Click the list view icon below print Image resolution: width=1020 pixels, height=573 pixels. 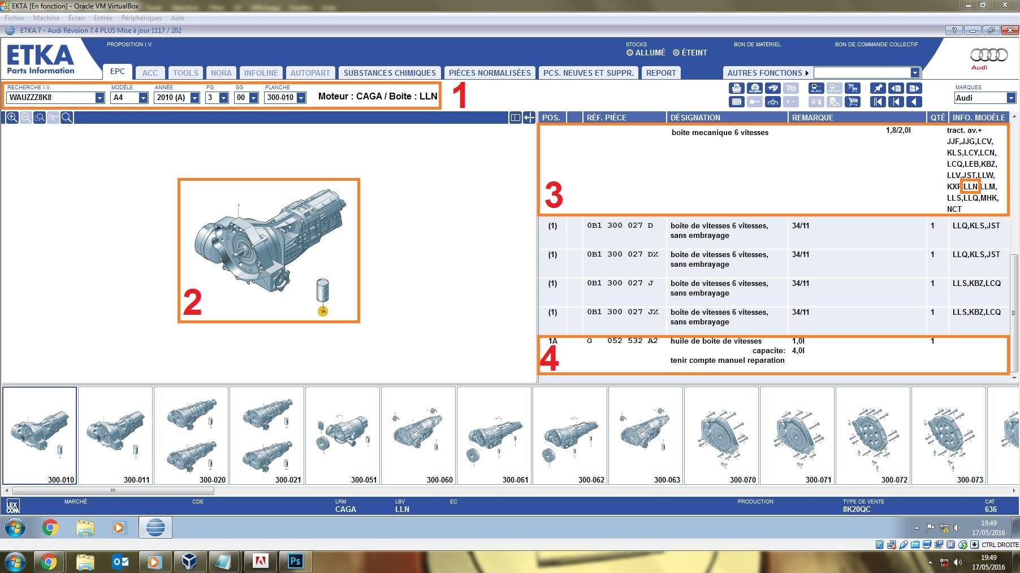(736, 102)
